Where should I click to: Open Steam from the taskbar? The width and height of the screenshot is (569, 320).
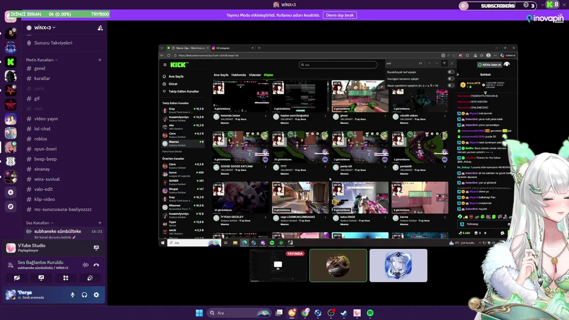(344, 313)
